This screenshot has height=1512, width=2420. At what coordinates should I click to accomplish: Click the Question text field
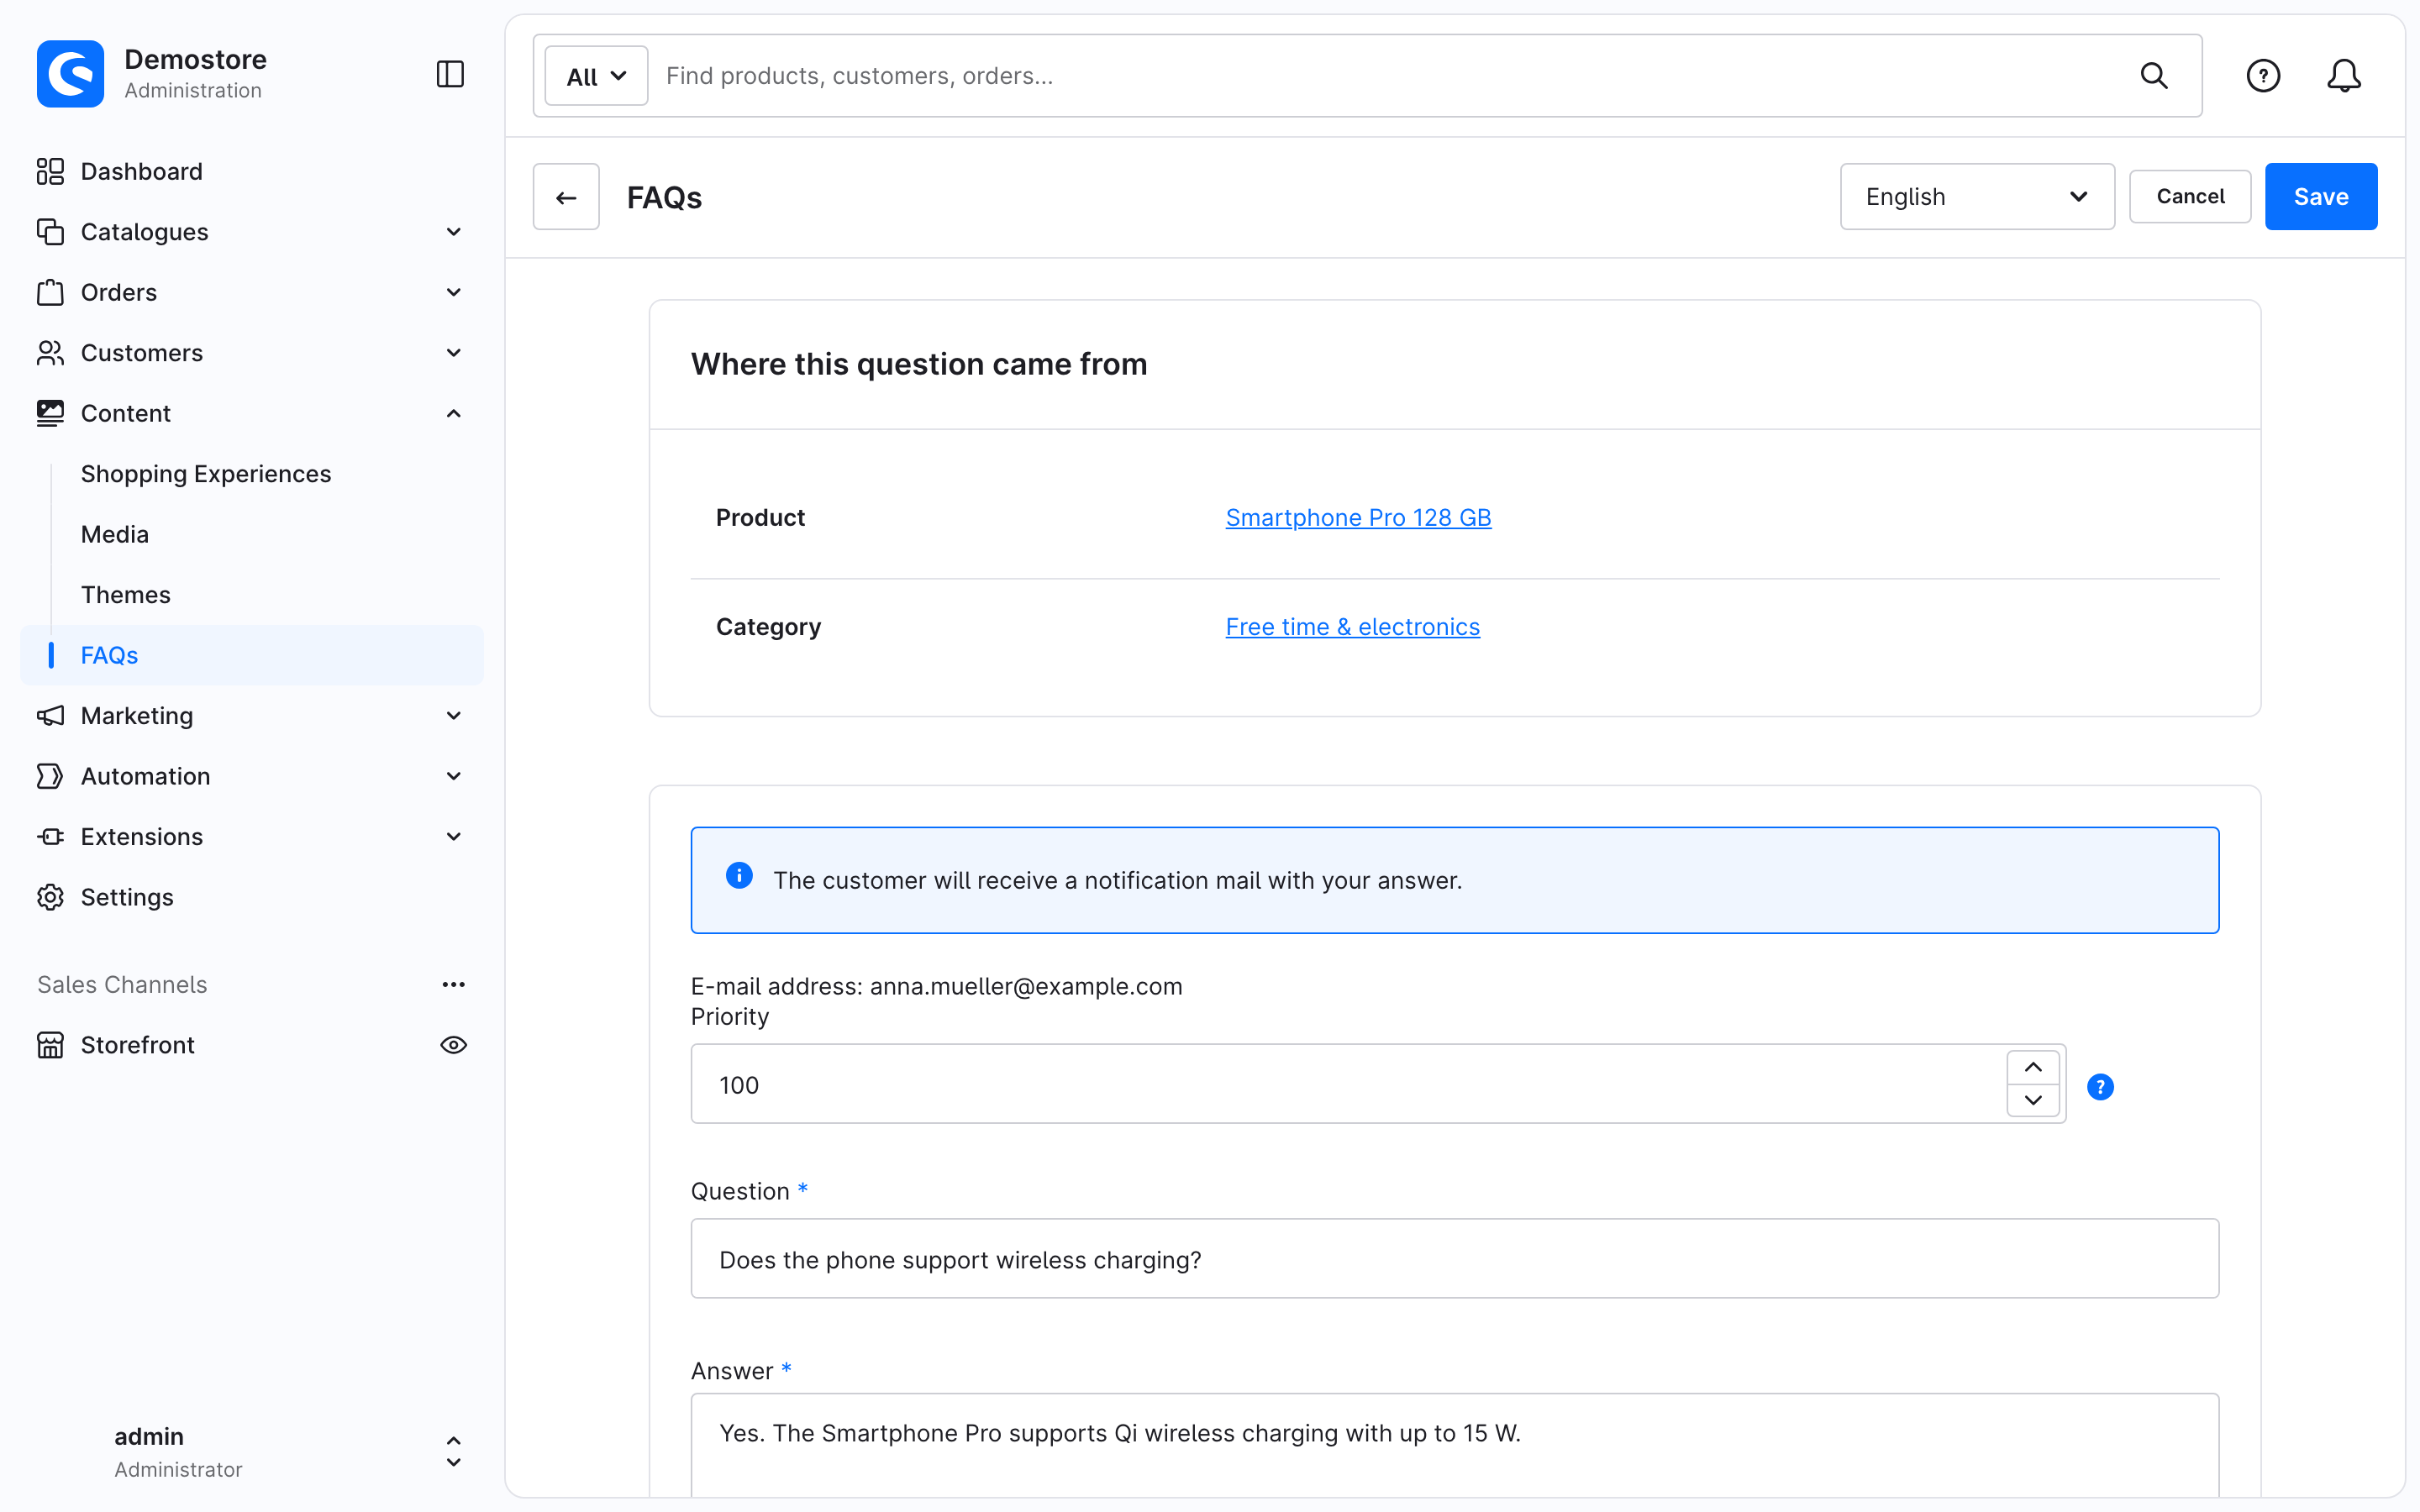[x=1454, y=1258]
